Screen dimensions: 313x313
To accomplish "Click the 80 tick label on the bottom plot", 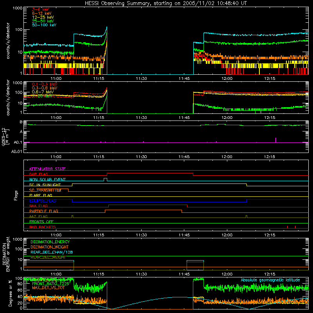I will click(20, 284).
